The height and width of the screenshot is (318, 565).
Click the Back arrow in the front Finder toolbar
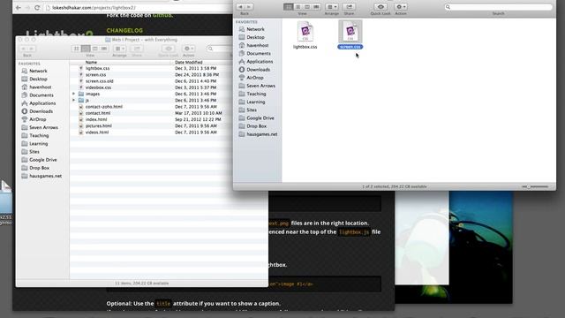[240, 7]
